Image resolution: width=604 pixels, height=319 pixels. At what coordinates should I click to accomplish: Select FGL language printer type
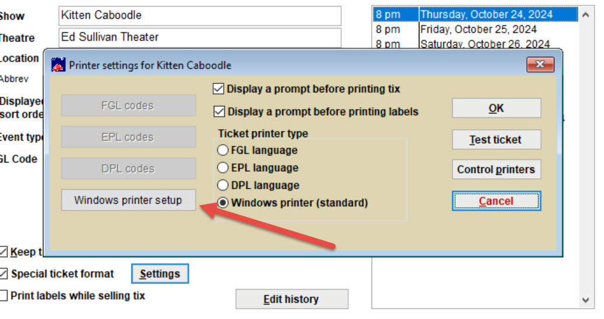[x=223, y=150]
